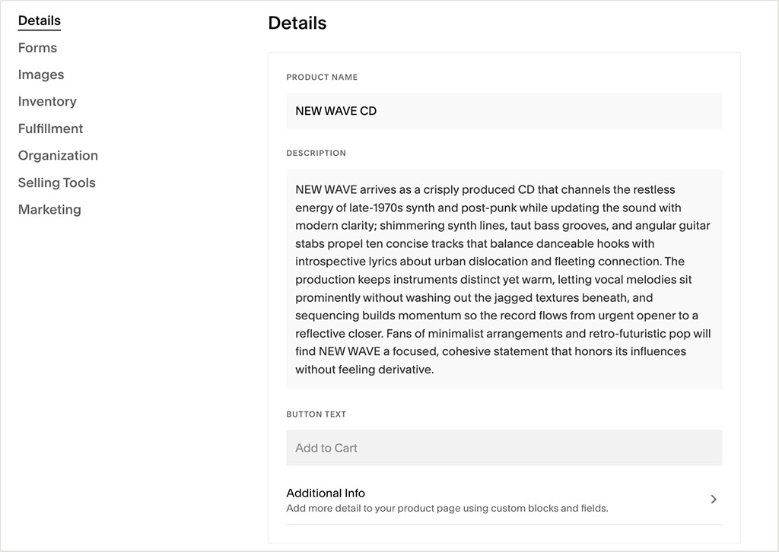
Task: Click the PRODUCT NAME field label
Action: pos(321,77)
